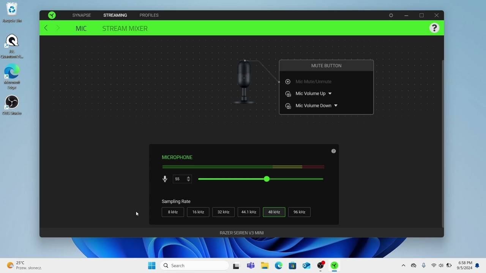Set sampling rate to 8 kHz
Viewport: 486px width, 273px height.
pos(173,212)
